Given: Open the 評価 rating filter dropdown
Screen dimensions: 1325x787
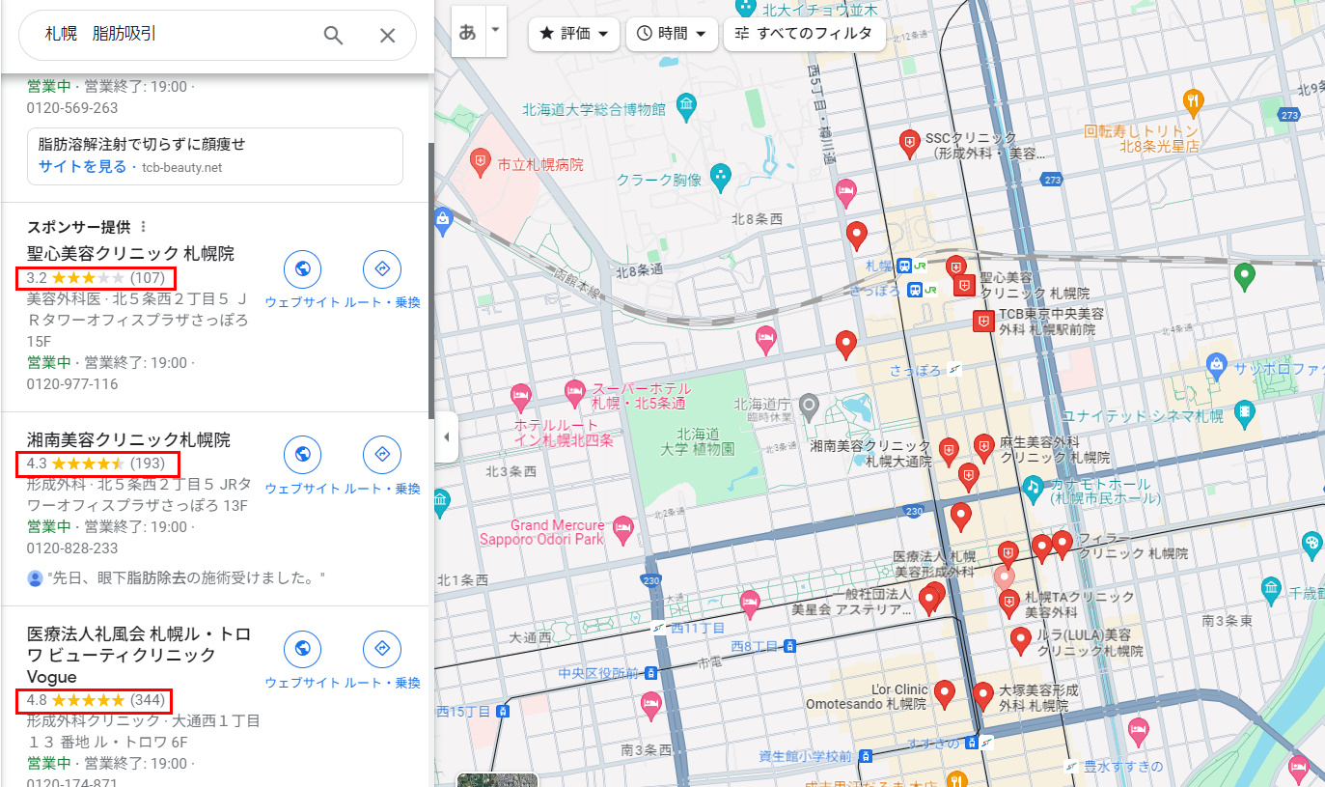Looking at the screenshot, I should (573, 33).
